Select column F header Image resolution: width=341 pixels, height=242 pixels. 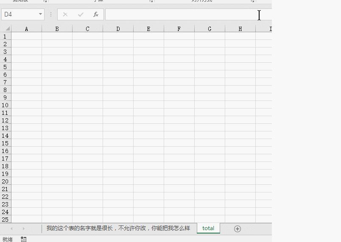click(179, 29)
